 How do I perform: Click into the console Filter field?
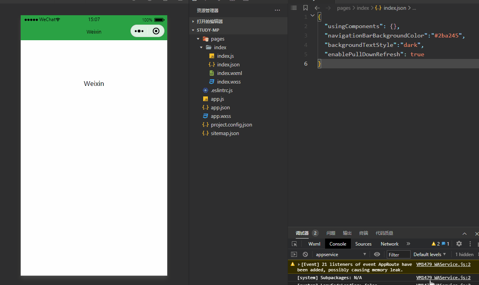(x=399, y=255)
